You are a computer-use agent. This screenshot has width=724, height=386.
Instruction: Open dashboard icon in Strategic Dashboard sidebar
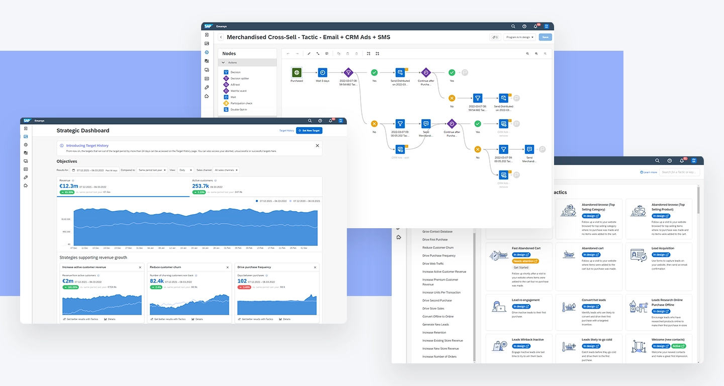(26, 137)
